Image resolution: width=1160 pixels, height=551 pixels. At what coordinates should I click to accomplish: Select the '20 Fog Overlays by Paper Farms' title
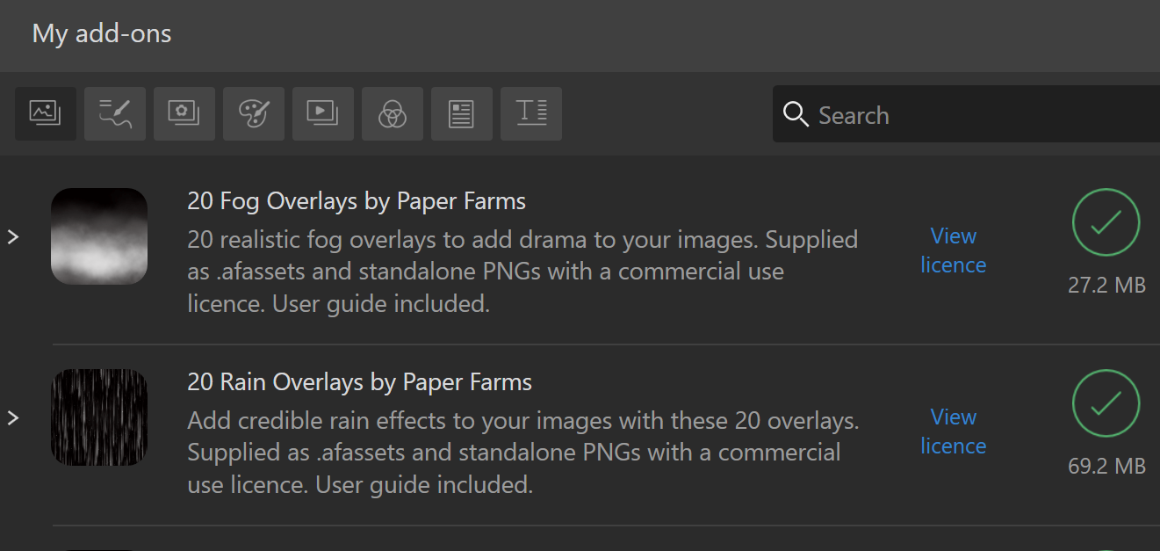[x=357, y=201]
